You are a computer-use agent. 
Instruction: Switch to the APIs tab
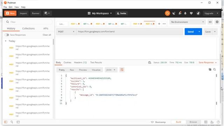[x=46, y=28]
